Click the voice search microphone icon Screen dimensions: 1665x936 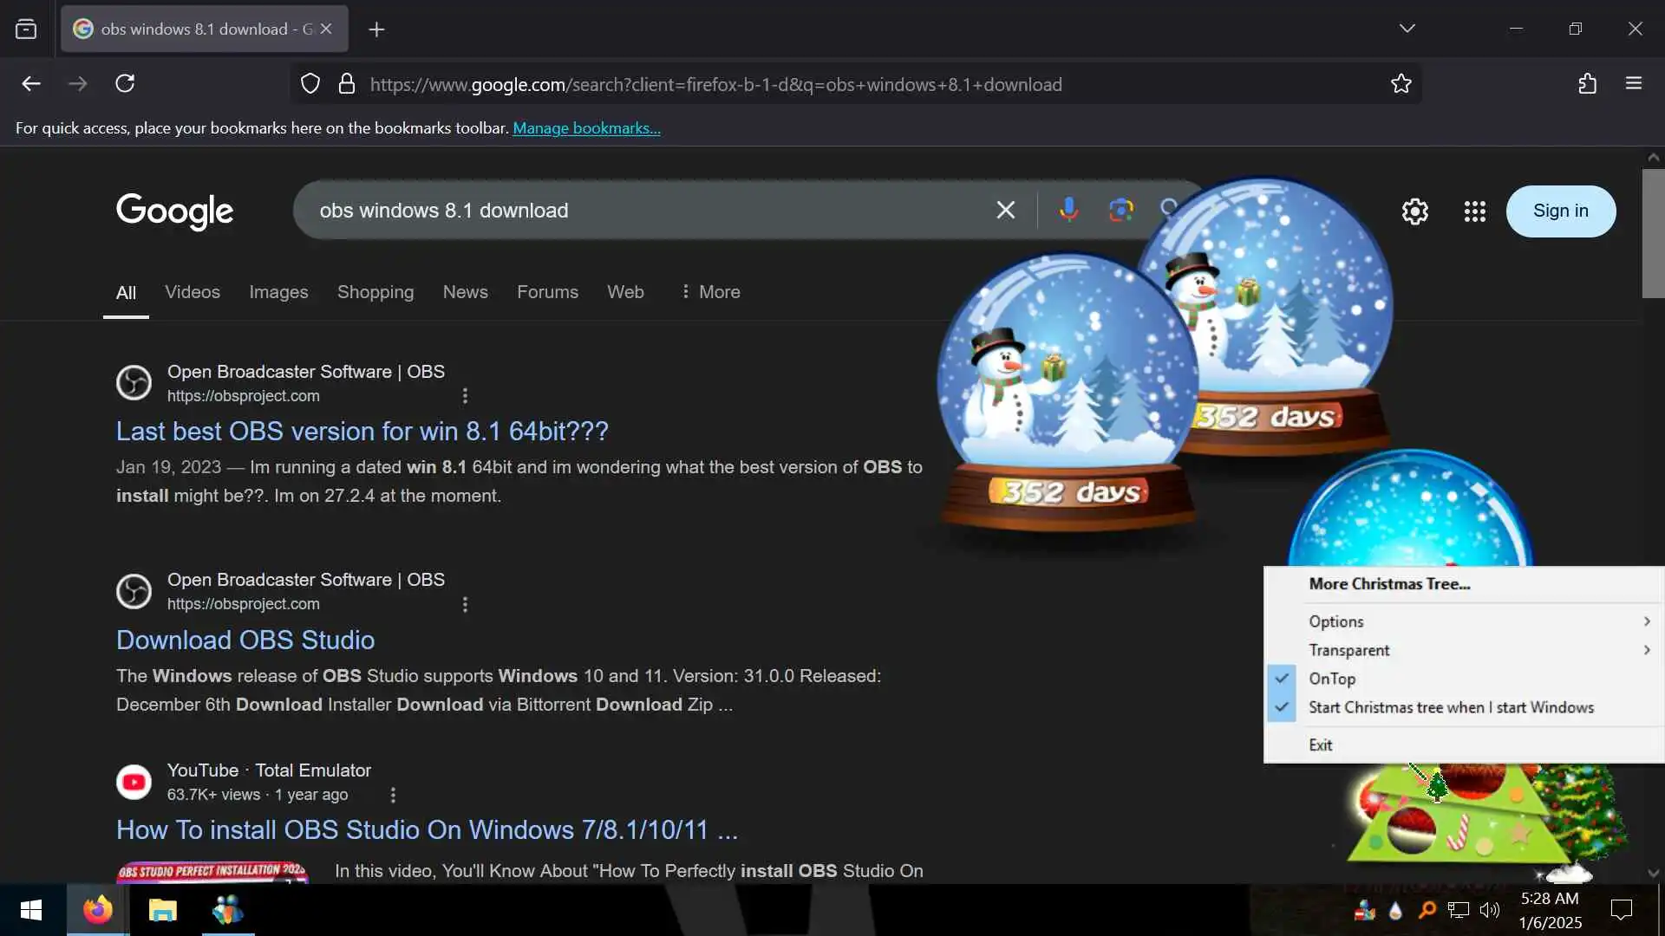[1068, 210]
